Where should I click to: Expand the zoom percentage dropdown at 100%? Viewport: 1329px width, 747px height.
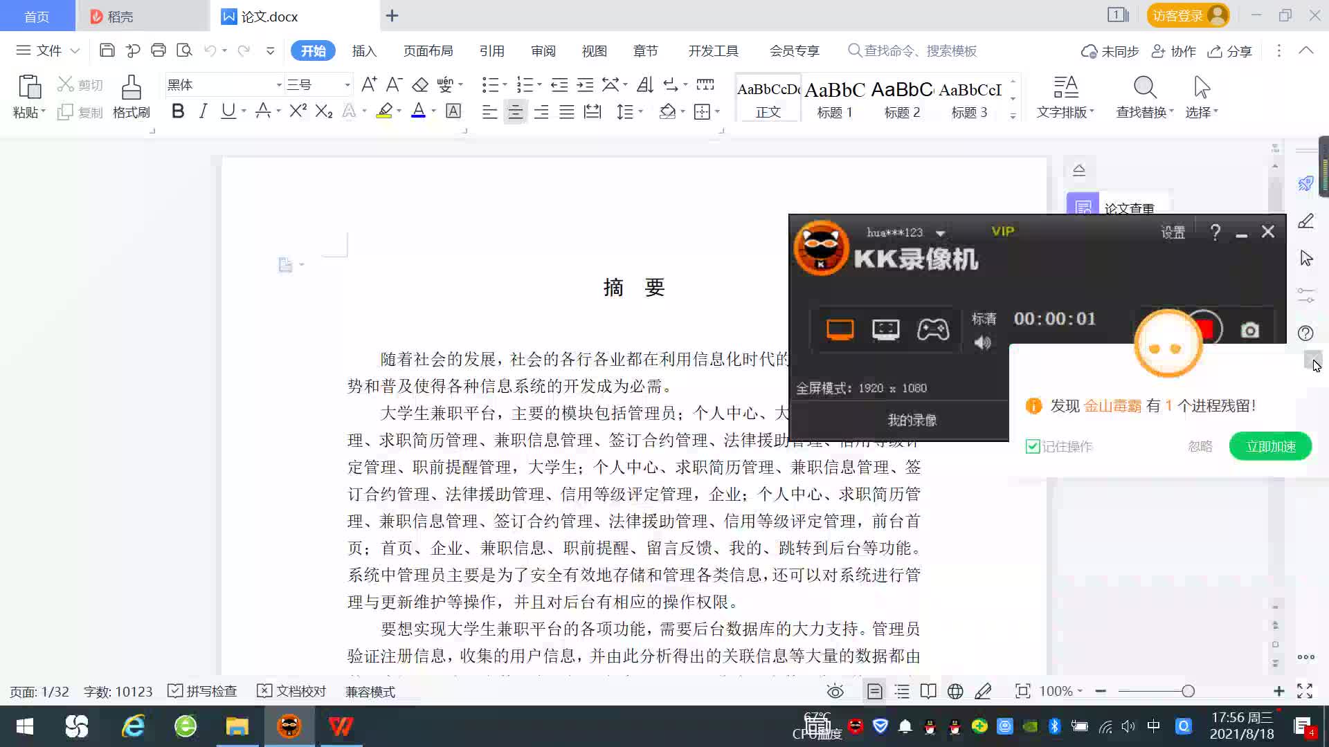point(1080,691)
